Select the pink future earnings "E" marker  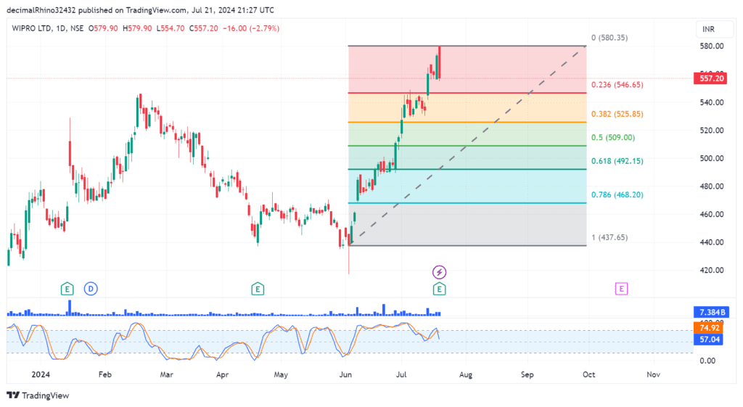tap(621, 289)
